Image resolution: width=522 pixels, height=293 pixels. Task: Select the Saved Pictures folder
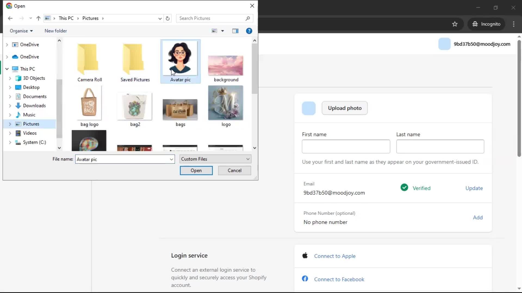click(135, 62)
